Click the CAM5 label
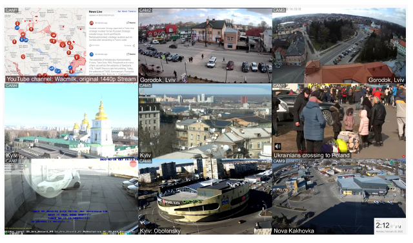413x243 pixels. click(x=145, y=86)
